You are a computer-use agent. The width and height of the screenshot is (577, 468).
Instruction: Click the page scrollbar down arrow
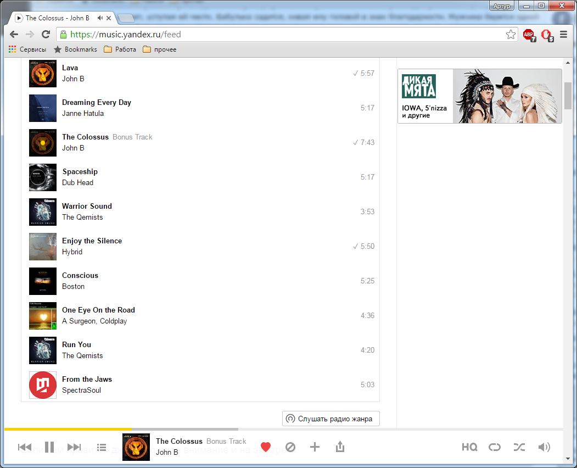coord(568,459)
